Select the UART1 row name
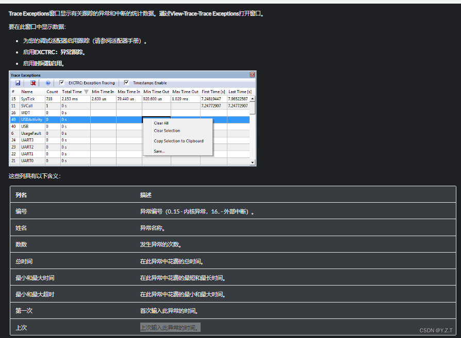The image size is (461, 338). coord(27,154)
